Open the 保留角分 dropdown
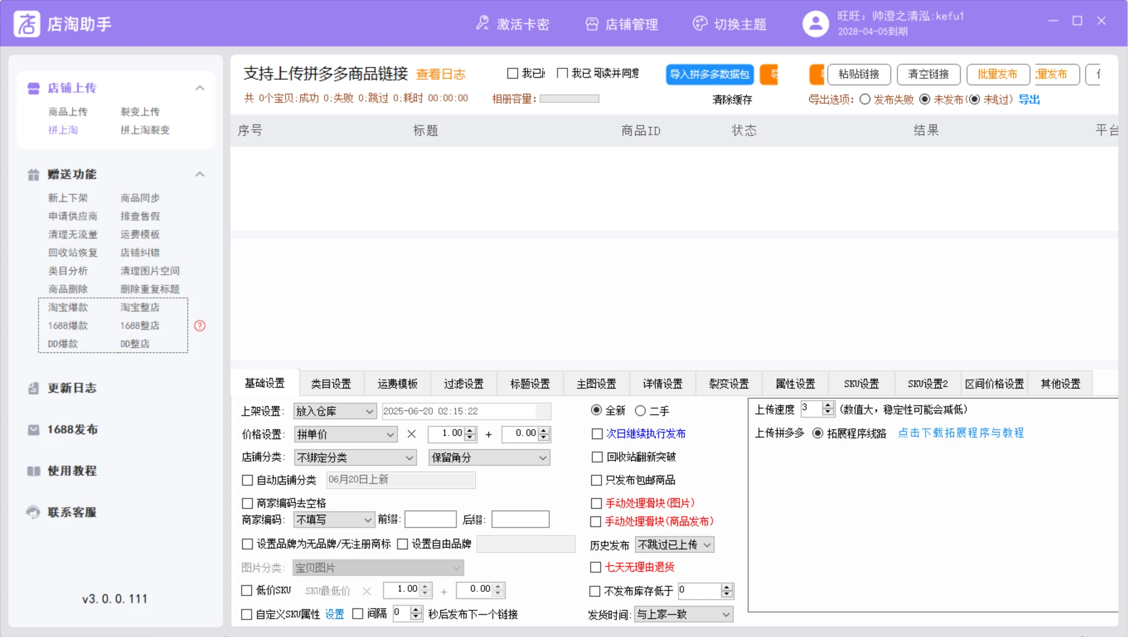Viewport: 1128px width, 637px height. click(x=490, y=458)
